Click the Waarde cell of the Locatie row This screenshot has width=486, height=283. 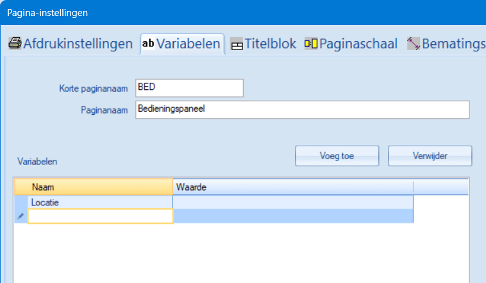293,202
